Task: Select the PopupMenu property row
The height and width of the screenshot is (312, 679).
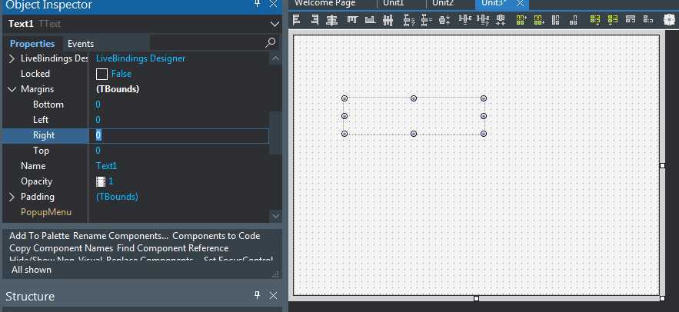Action: [x=135, y=212]
